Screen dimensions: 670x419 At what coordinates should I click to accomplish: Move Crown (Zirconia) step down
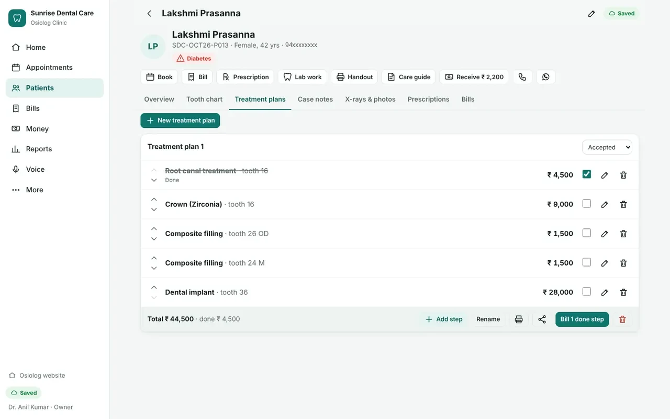(x=154, y=210)
